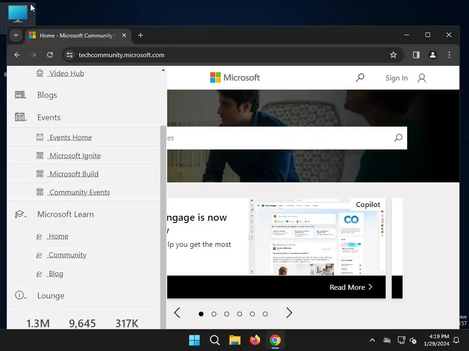Open Community under Microsoft Learn

click(x=67, y=255)
